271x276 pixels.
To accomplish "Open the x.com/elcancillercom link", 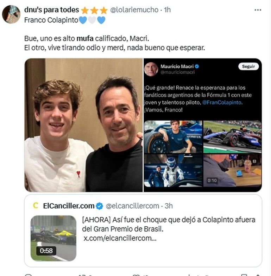I will [x=120, y=238].
